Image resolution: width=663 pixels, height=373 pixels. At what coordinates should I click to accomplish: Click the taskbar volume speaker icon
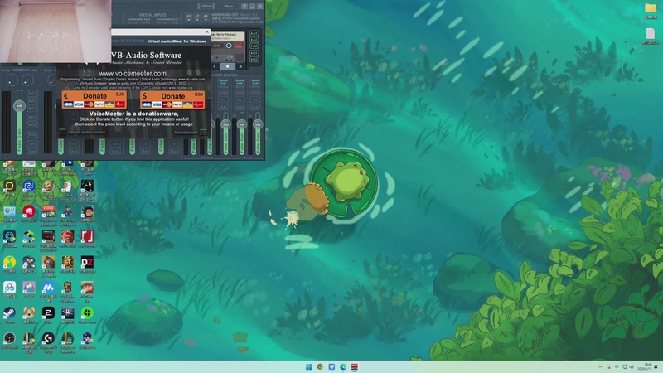[x=632, y=366]
